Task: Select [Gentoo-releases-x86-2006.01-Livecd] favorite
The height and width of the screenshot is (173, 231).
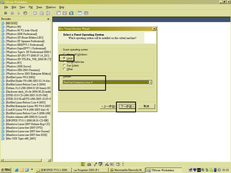Action: click(26, 117)
